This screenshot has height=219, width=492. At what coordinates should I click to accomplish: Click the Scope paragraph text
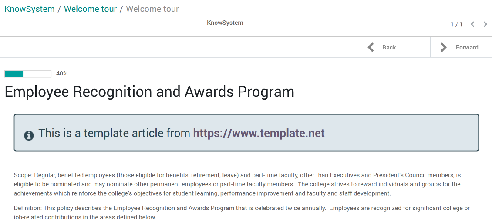click(x=237, y=184)
